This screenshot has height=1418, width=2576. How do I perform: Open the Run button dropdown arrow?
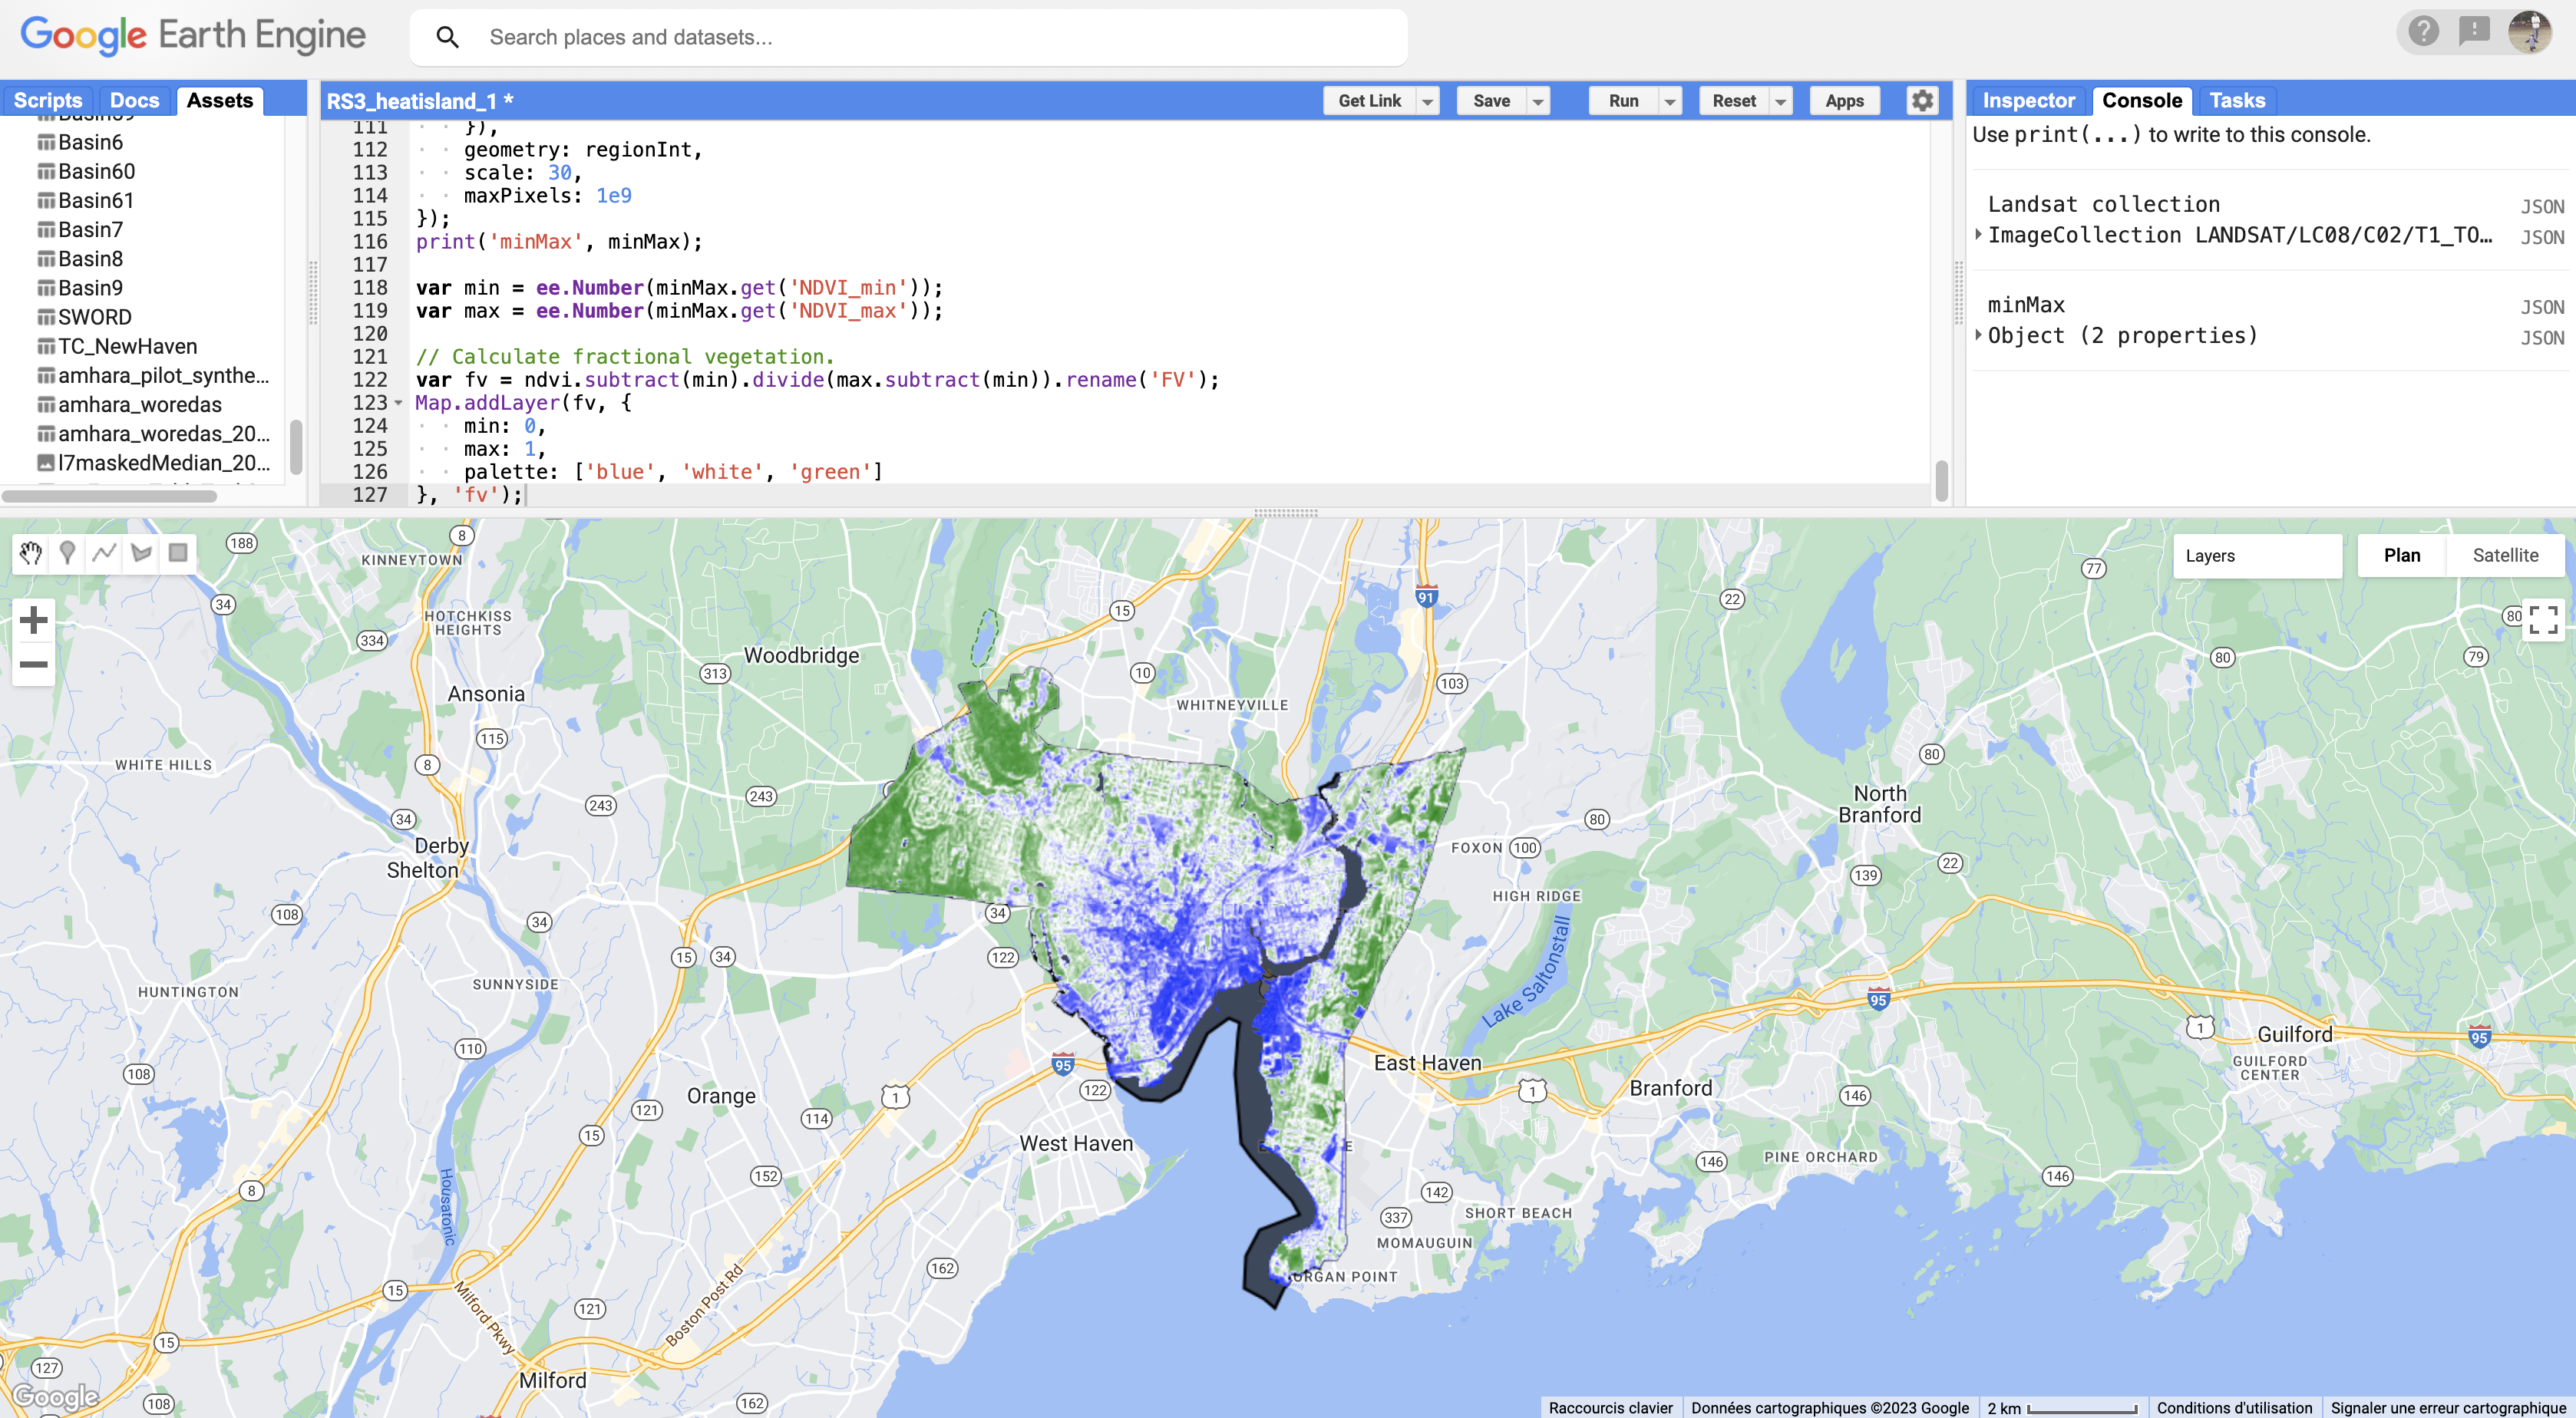point(1669,101)
